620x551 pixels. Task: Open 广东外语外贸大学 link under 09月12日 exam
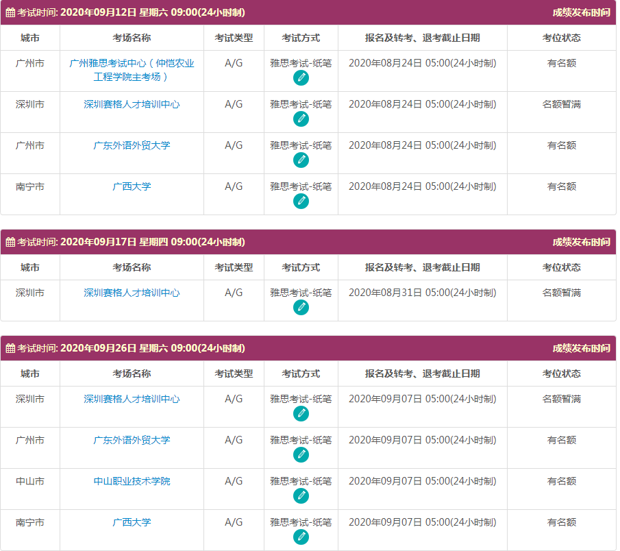[x=132, y=145]
